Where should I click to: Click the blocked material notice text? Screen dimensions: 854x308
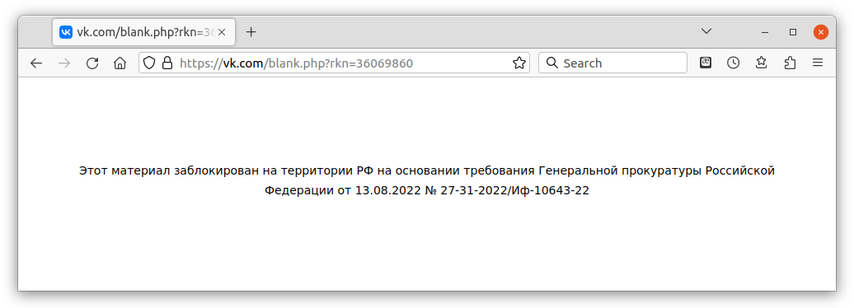point(427,180)
